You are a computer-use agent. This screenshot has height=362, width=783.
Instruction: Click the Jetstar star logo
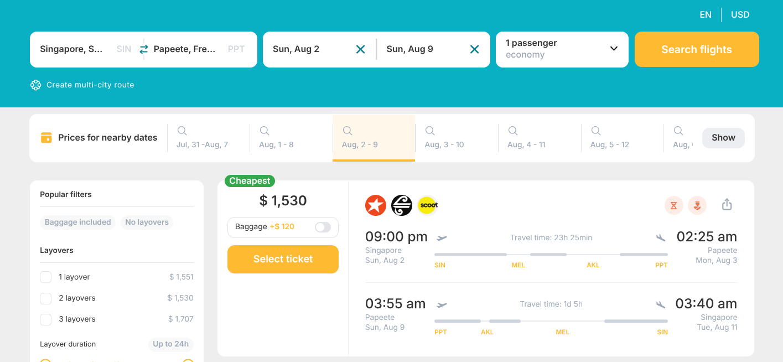coord(376,205)
